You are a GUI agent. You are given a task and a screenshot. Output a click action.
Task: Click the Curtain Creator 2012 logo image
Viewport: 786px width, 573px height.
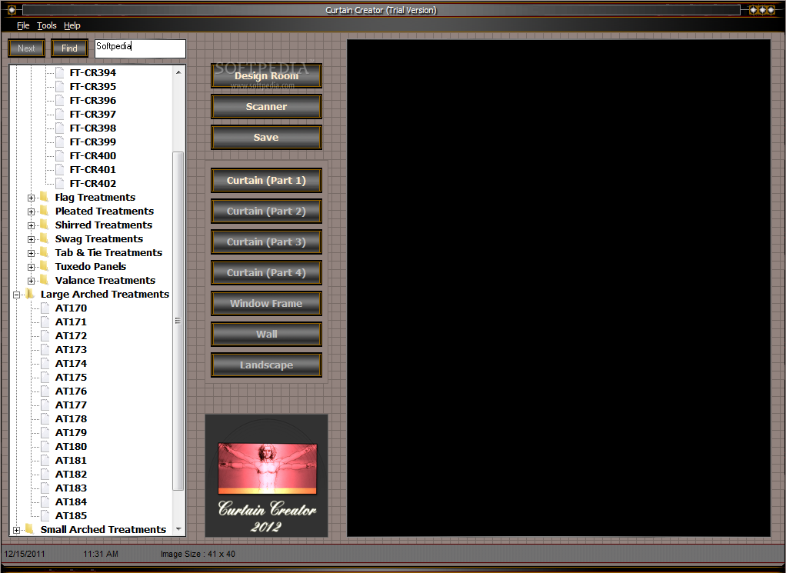267,476
